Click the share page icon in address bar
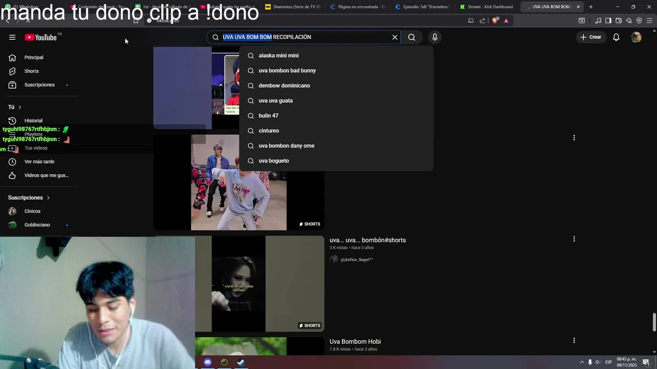657x369 pixels. click(482, 20)
